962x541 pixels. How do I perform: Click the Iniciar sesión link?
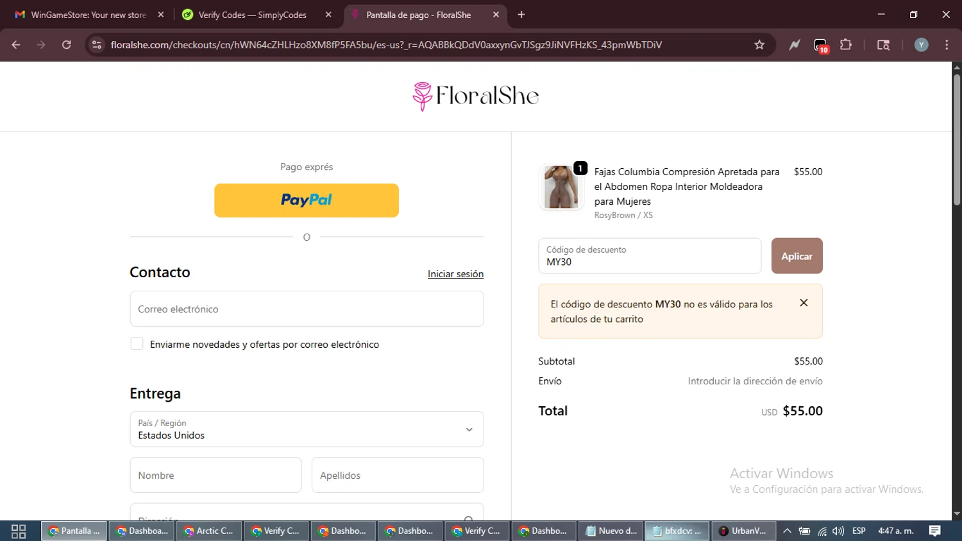455,274
